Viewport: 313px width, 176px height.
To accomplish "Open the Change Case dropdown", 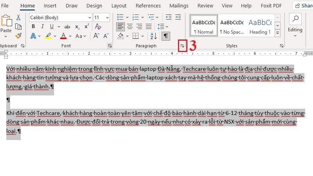I will (81, 36).
